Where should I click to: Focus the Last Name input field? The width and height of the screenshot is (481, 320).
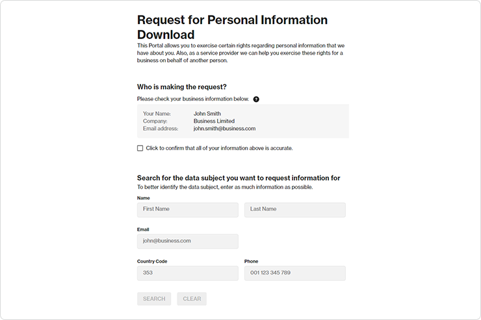pyautogui.click(x=295, y=210)
